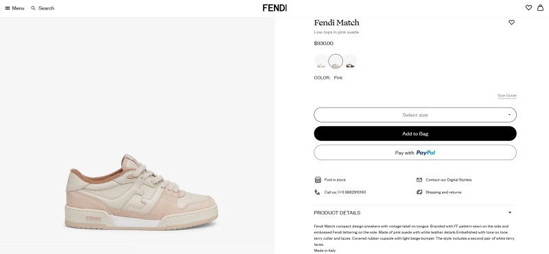The image size is (549, 254).
Task: Collapse the Product Details section arrow
Action: click(x=510, y=212)
